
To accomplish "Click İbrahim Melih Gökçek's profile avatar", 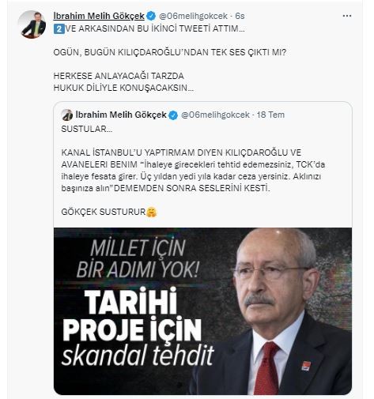I will pos(32,24).
